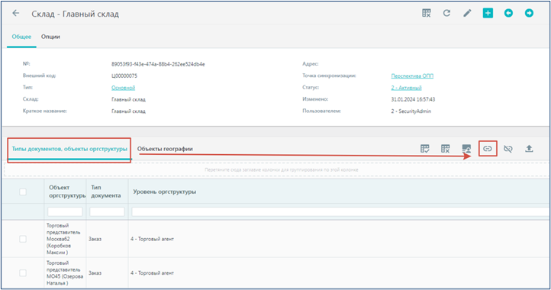Screen dimensions: 551x290
Task: Switch to the Общее tab
Action: tap(21, 37)
